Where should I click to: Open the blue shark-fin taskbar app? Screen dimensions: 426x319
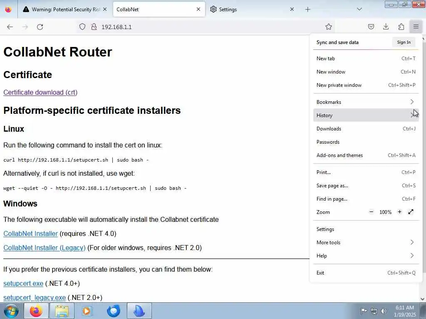pyautogui.click(x=139, y=311)
